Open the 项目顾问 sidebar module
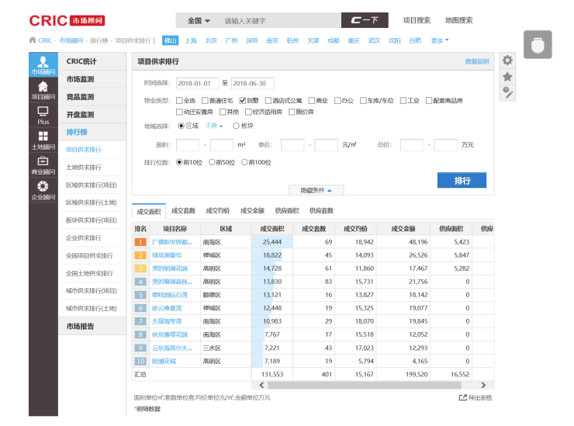This screenshot has width=574, height=426. [43, 91]
